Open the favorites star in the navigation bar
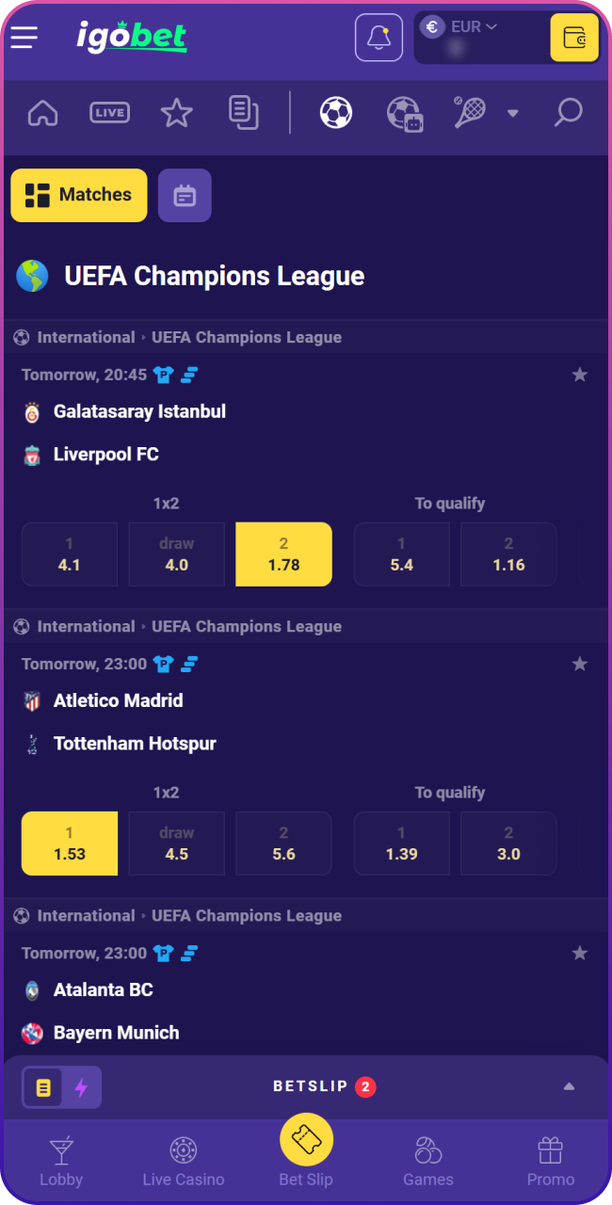 click(176, 113)
